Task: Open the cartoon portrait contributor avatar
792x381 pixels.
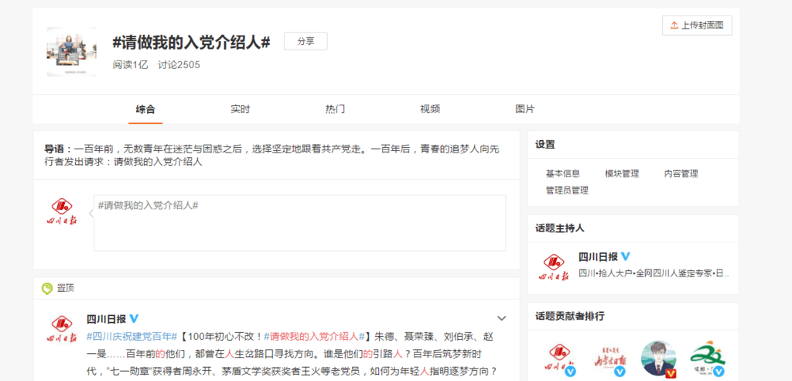Action: [659, 359]
